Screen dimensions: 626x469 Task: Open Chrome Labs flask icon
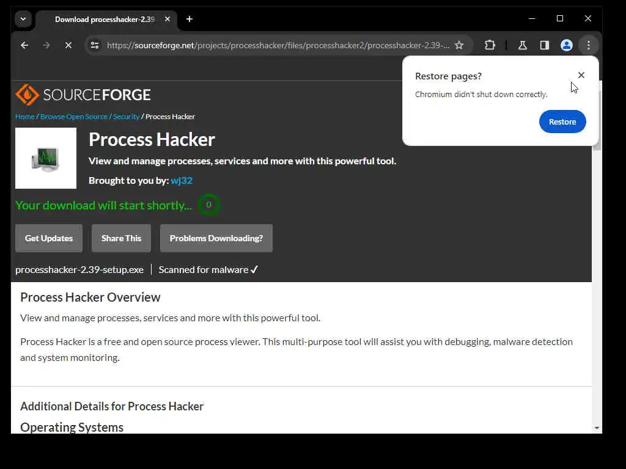(523, 45)
